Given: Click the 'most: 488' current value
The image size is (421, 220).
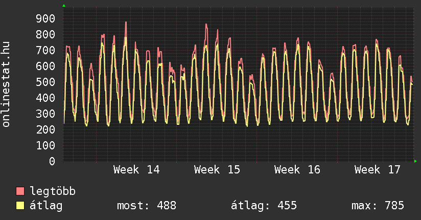Looking at the screenshot, I should pyautogui.click(x=147, y=206).
